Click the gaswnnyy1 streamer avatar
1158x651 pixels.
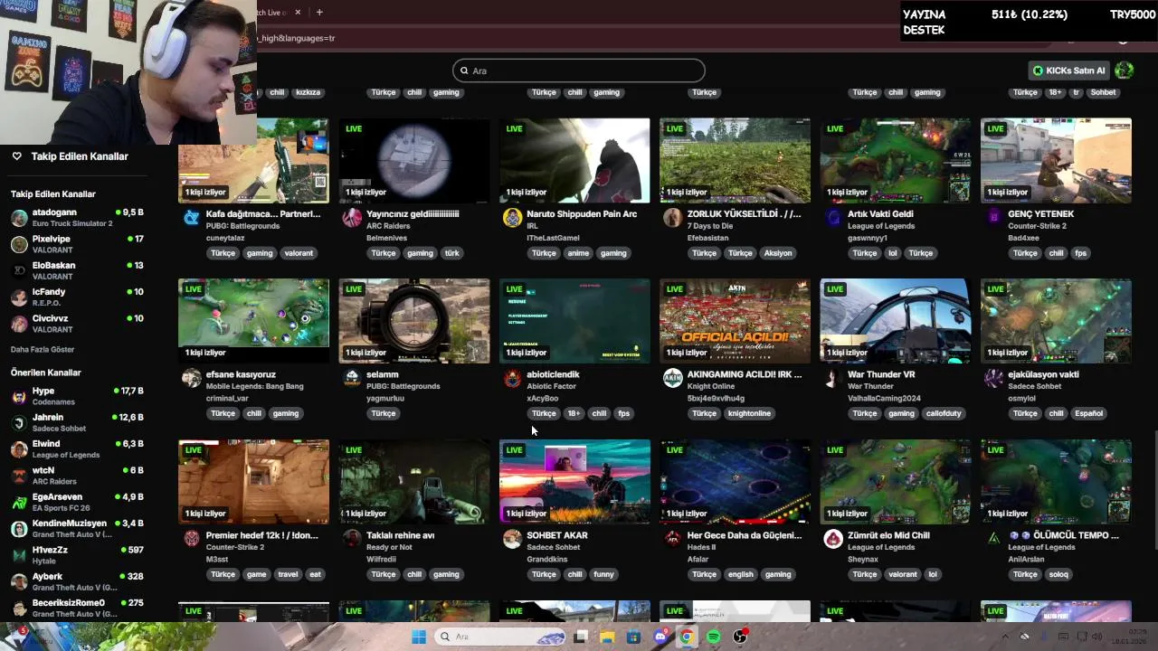[833, 217]
